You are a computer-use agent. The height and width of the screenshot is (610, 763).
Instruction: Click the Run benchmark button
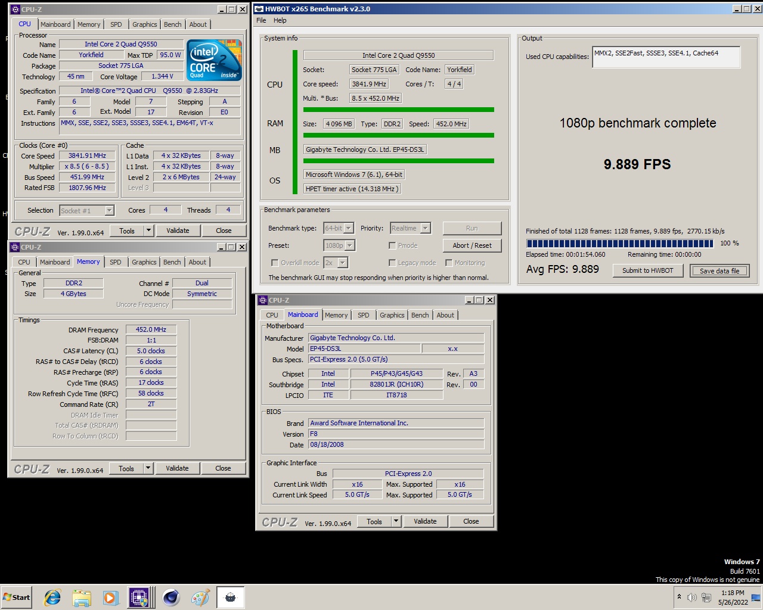point(472,228)
